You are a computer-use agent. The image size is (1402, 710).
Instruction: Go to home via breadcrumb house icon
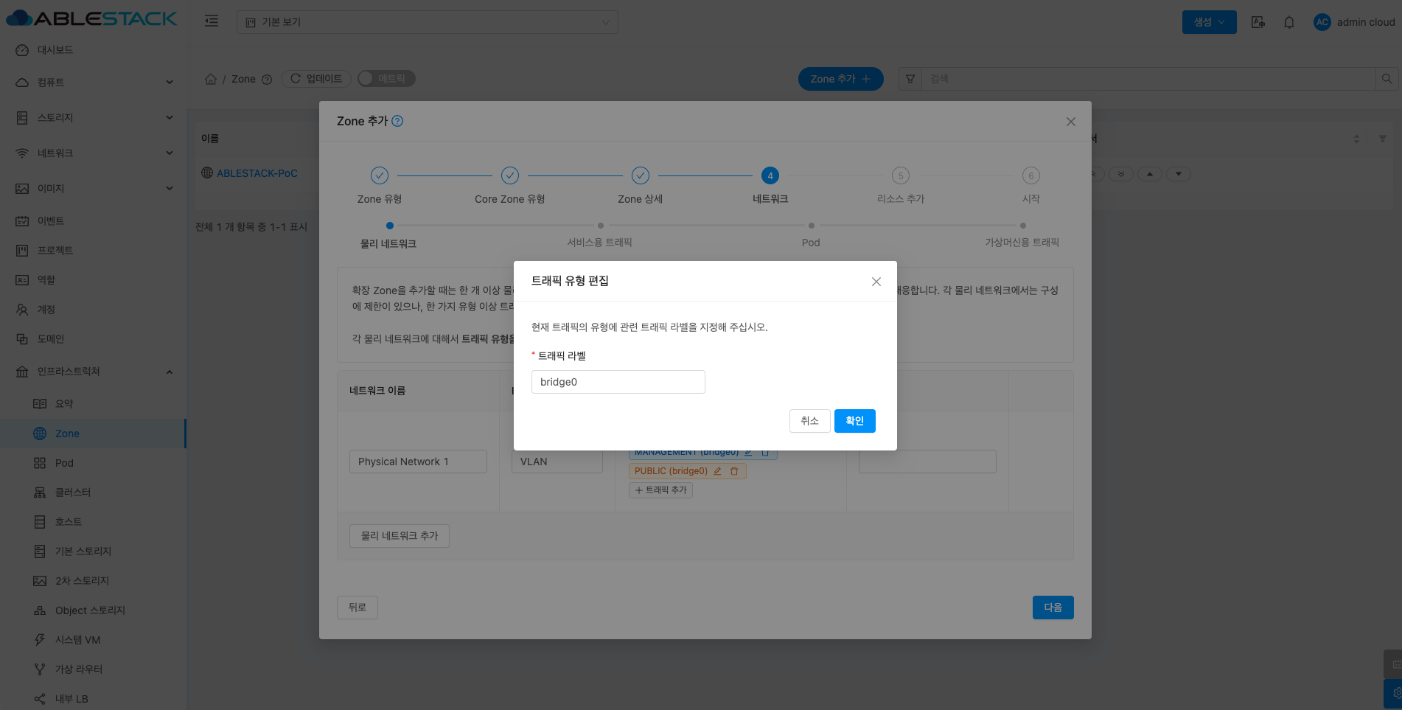pos(211,79)
